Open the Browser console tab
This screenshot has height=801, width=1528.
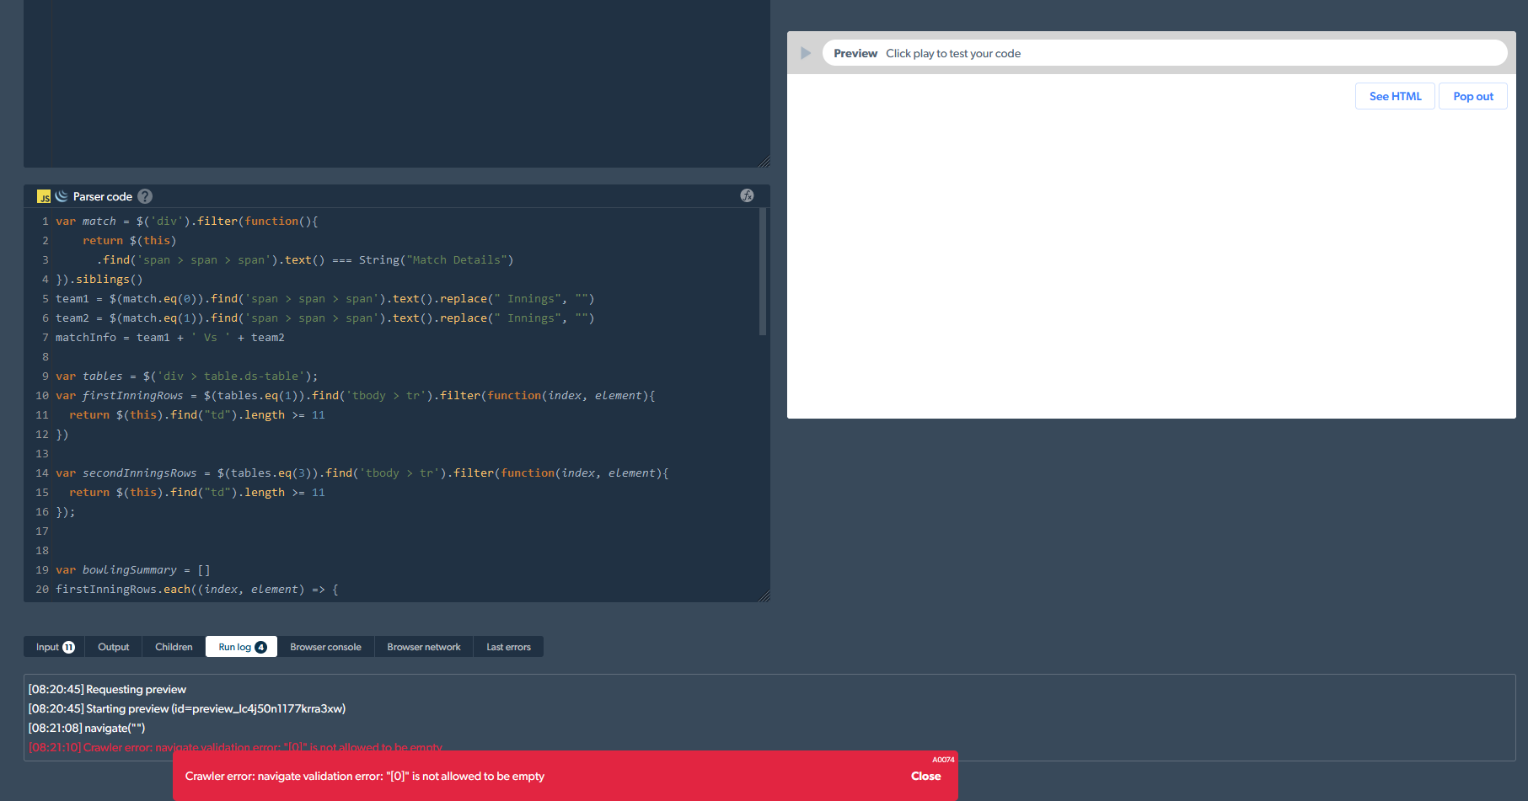pyautogui.click(x=325, y=646)
